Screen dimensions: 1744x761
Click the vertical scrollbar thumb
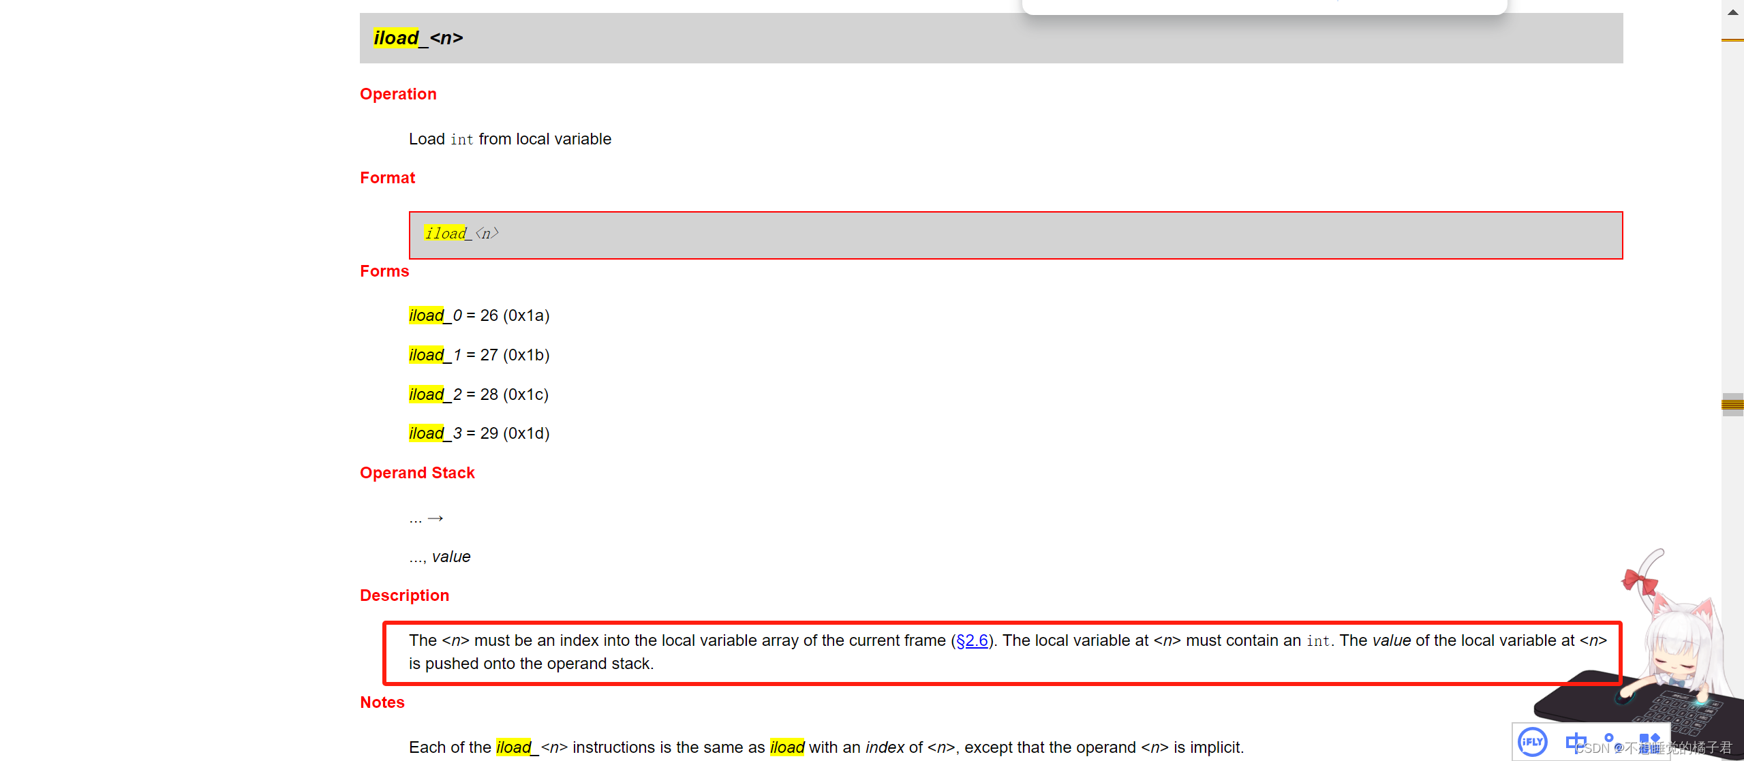point(1732,405)
